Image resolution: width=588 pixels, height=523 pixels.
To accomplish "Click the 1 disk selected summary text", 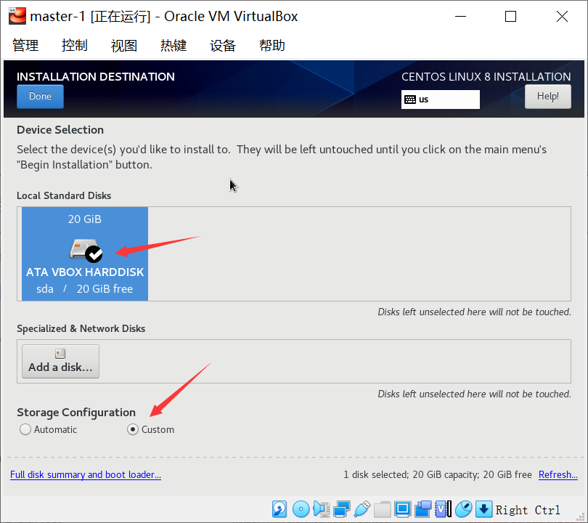I will pos(438,474).
